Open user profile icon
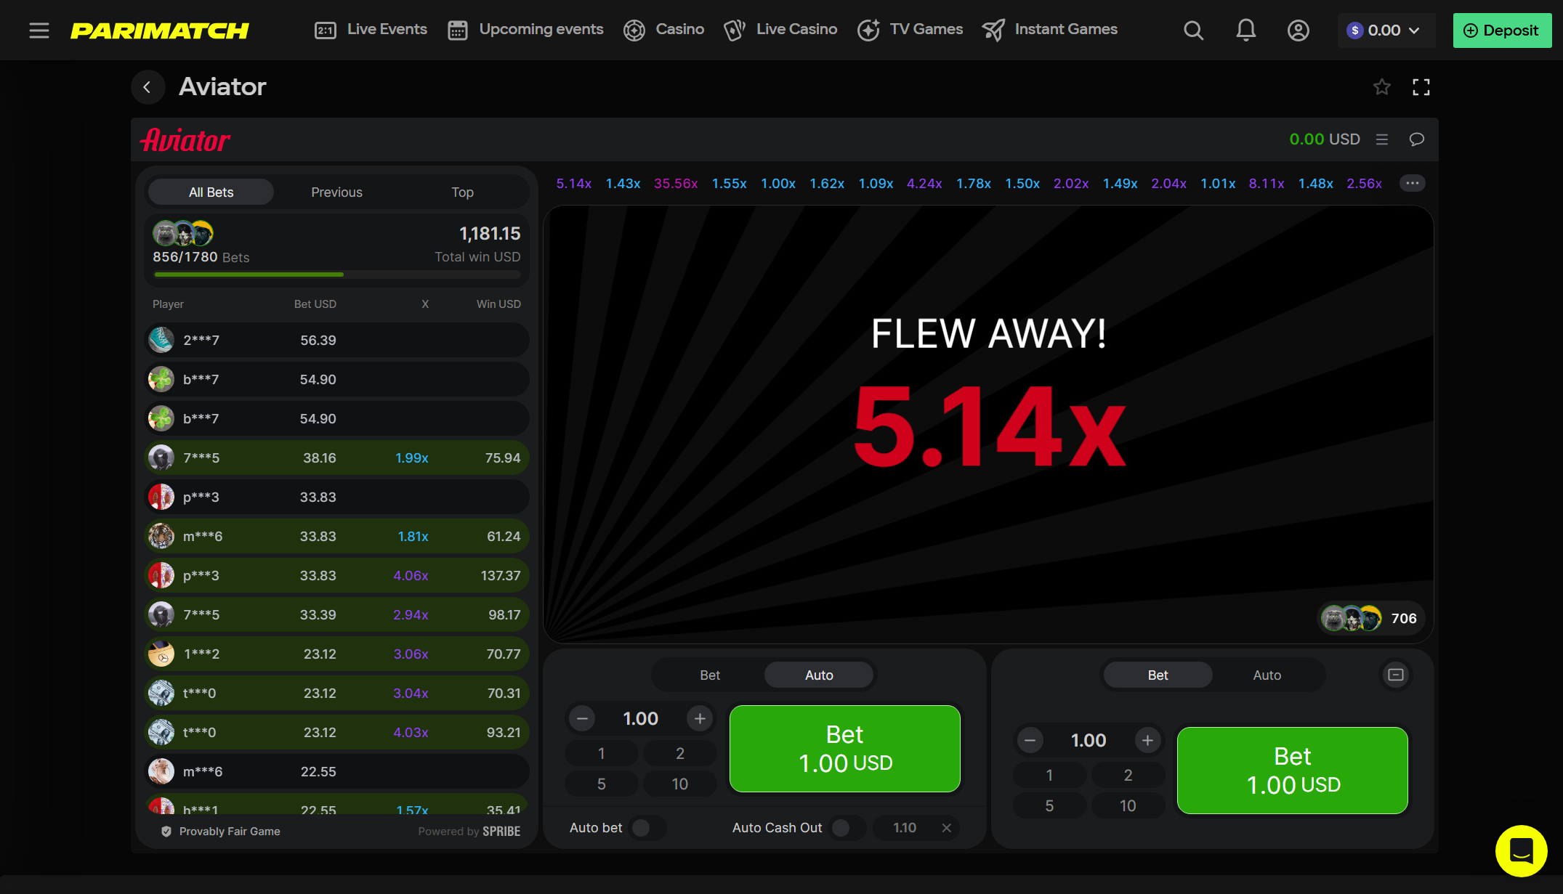Image resolution: width=1563 pixels, height=894 pixels. 1298,31
